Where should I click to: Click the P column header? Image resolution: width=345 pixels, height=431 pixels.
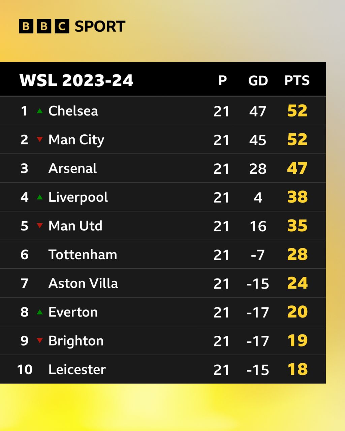click(222, 80)
